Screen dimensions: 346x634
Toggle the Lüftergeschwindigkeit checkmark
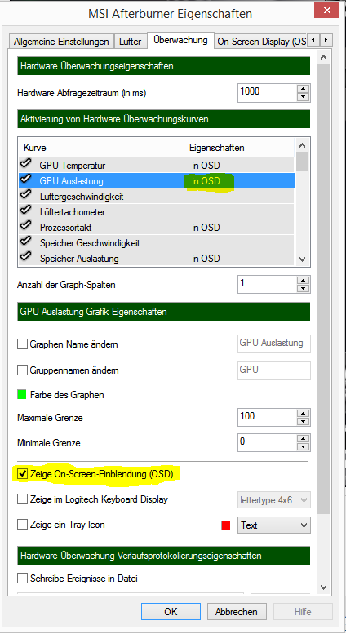25,196
